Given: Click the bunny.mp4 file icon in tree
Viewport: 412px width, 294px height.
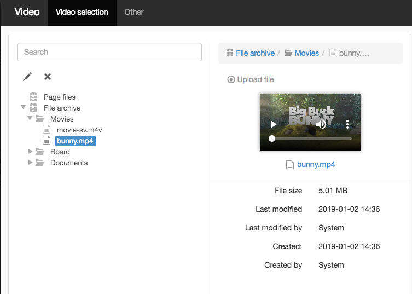Looking at the screenshot, I should (x=47, y=141).
